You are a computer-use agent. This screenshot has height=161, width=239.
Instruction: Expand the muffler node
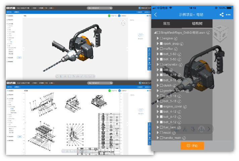(158, 49)
